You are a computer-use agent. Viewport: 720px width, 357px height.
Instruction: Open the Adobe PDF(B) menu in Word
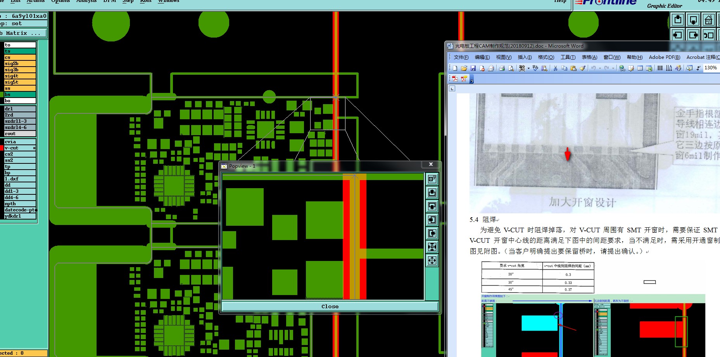click(x=664, y=57)
